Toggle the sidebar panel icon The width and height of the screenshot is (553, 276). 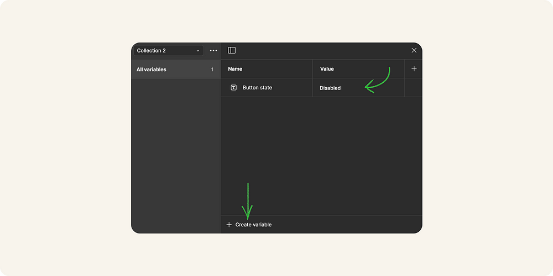(232, 50)
